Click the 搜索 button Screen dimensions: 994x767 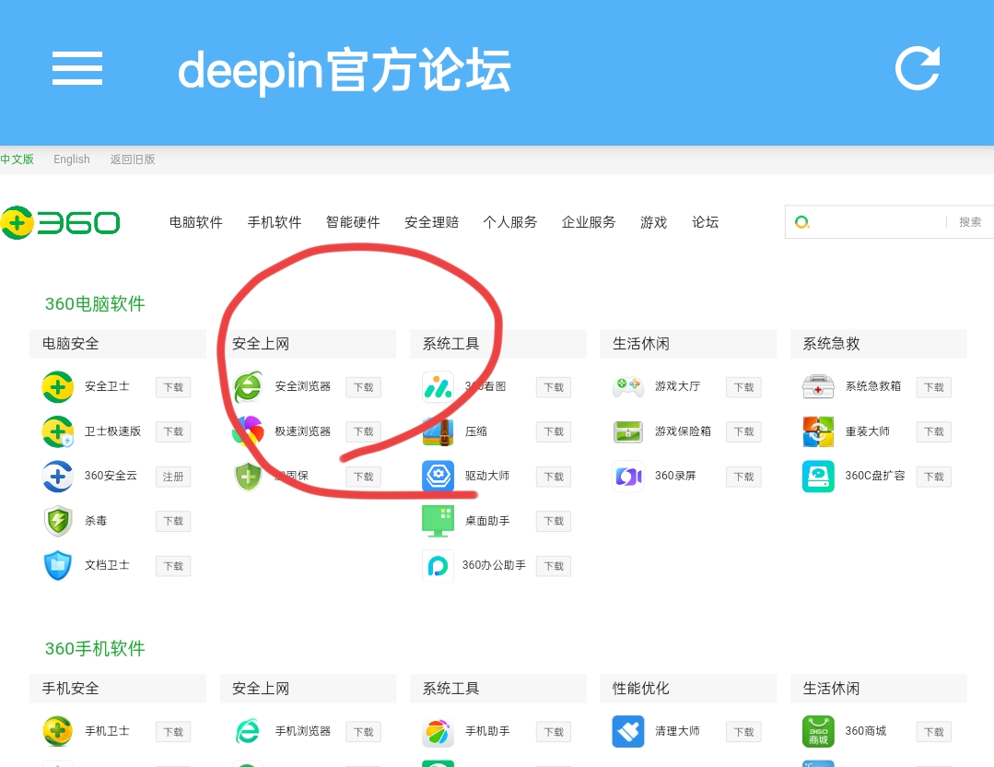[970, 222]
